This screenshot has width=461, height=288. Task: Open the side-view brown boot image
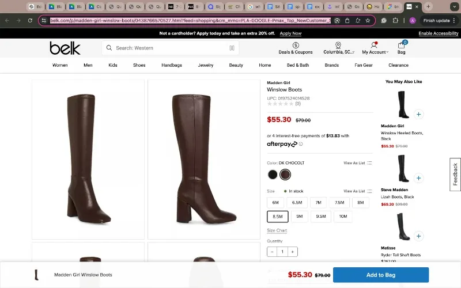204,160
